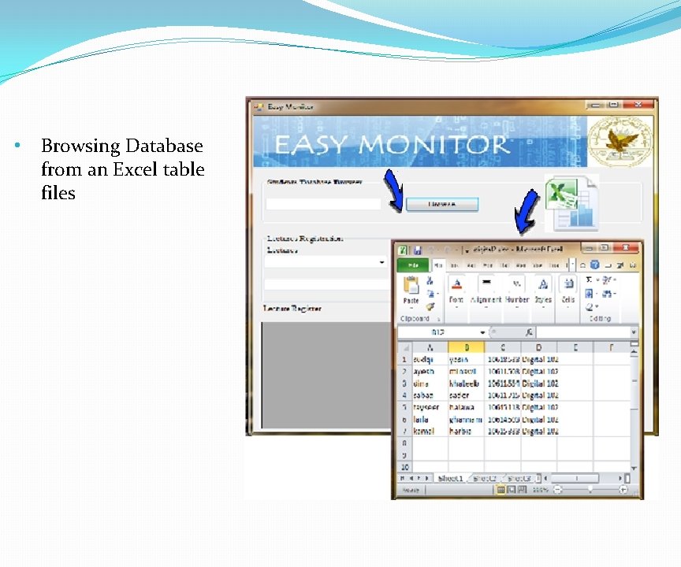Click the Find & Select binoculars icon
Image resolution: width=681 pixels, height=567 pixels.
(x=607, y=294)
